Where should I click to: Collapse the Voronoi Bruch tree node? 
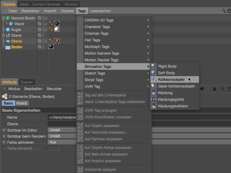(3, 18)
